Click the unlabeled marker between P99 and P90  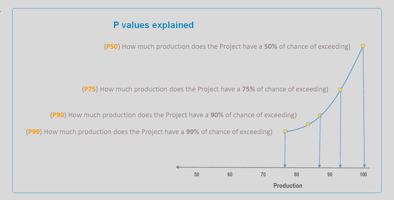click(308, 124)
